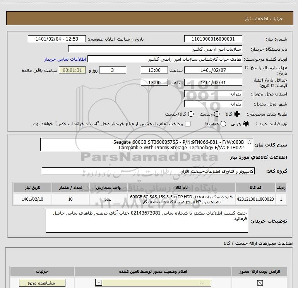Click the buyer notes text area
The image size is (298, 288).
(147, 221)
